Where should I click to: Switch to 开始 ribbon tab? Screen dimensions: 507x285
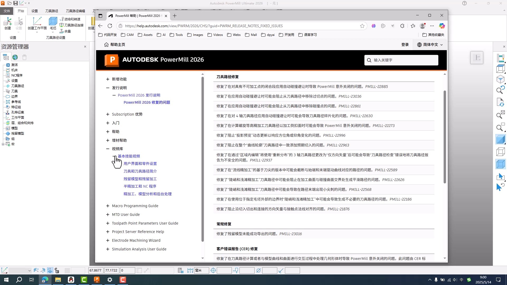pos(21,11)
